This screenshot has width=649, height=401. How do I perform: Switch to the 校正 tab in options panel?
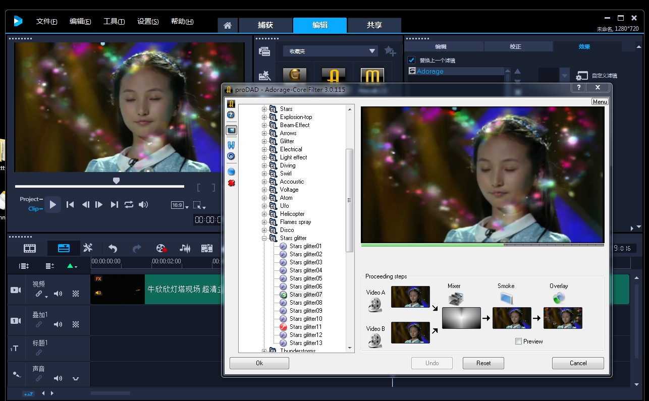tap(515, 46)
